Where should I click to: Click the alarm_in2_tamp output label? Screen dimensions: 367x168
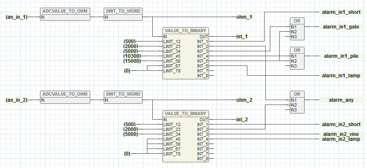click(341, 139)
